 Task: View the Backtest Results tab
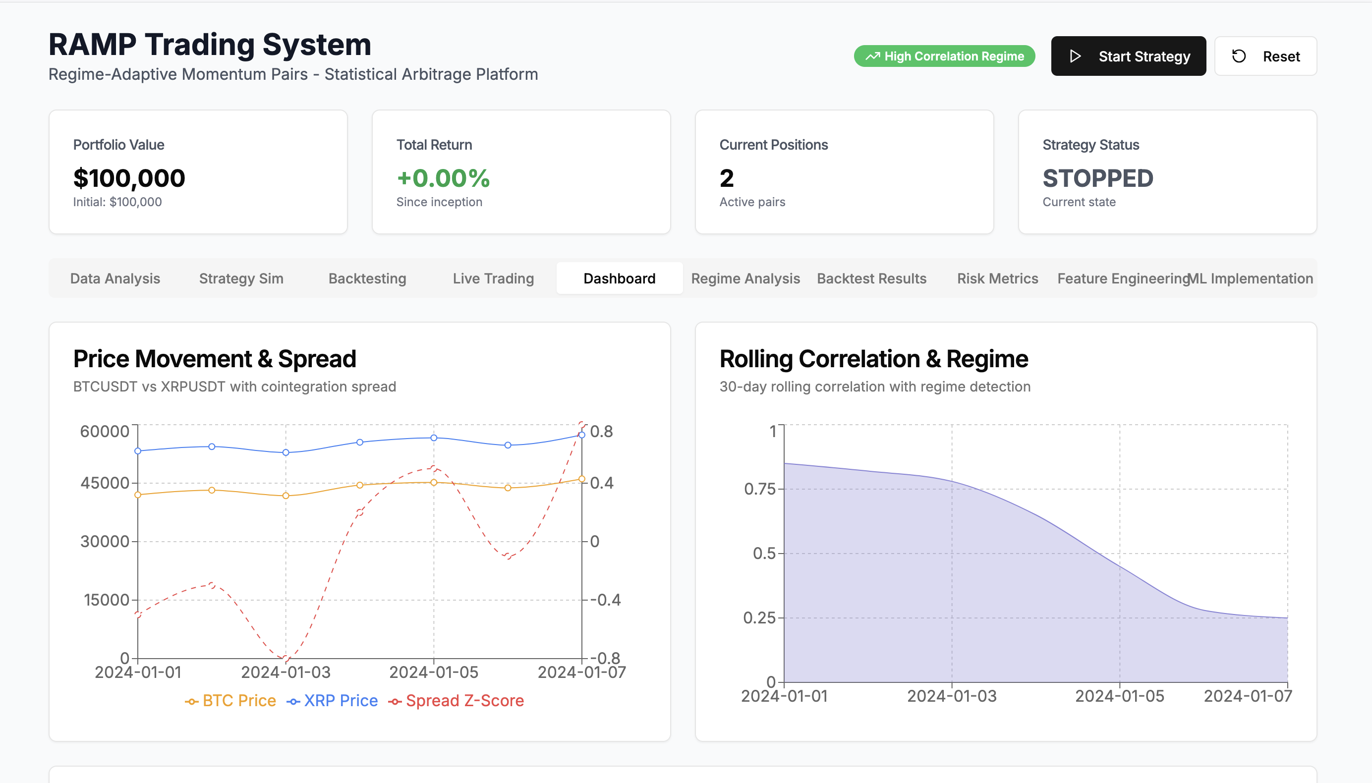tap(871, 279)
